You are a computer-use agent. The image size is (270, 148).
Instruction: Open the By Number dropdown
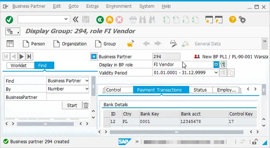87,89
